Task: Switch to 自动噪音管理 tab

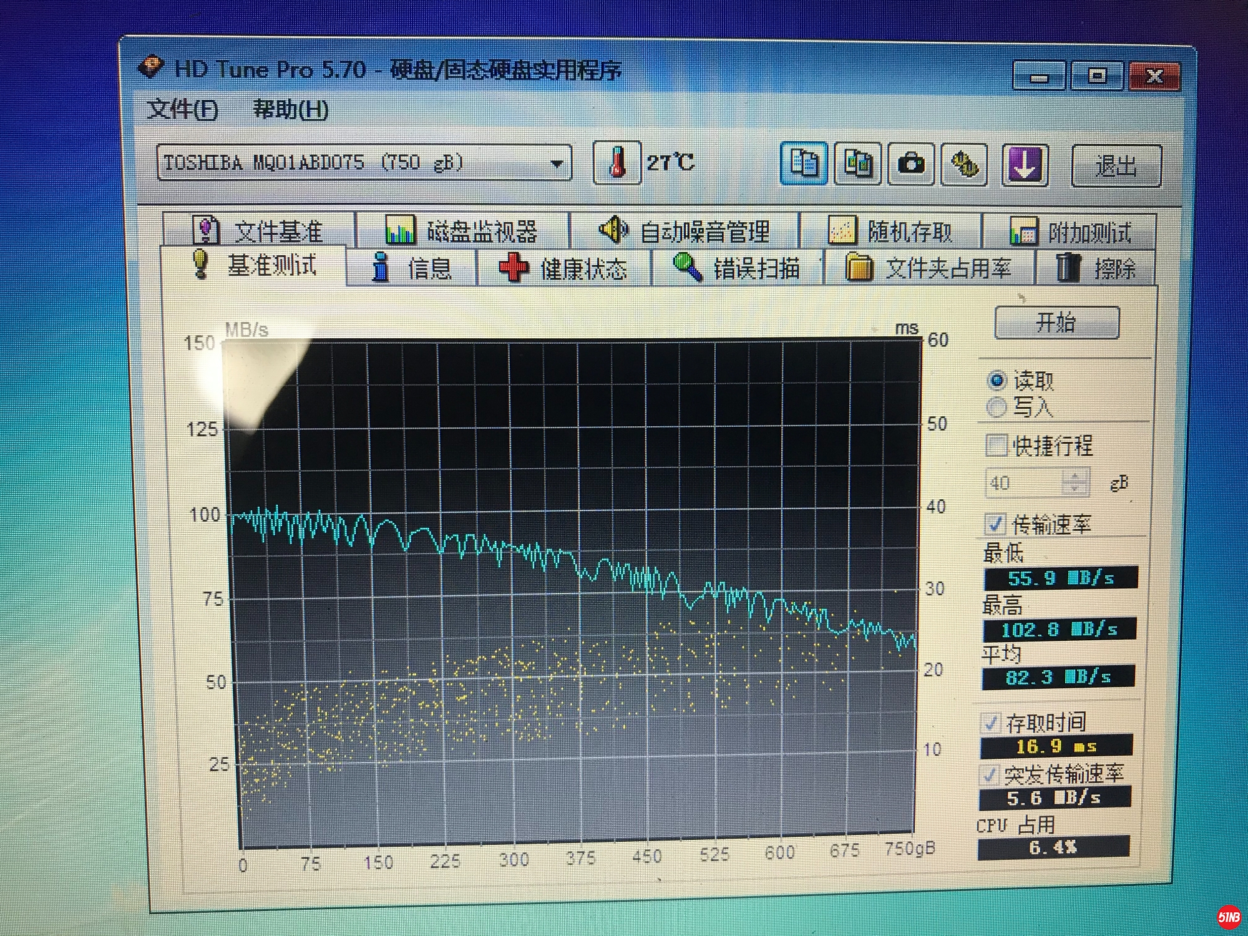Action: [x=684, y=232]
